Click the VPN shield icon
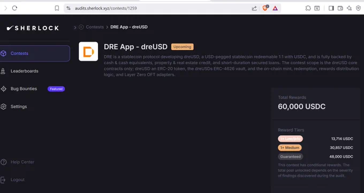The width and height of the screenshot is (364, 193). click(358, 9)
